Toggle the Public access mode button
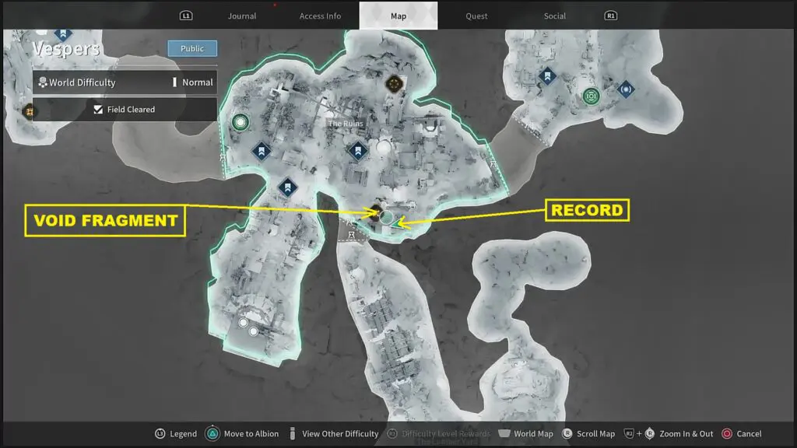This screenshot has width=797, height=448. pos(192,48)
